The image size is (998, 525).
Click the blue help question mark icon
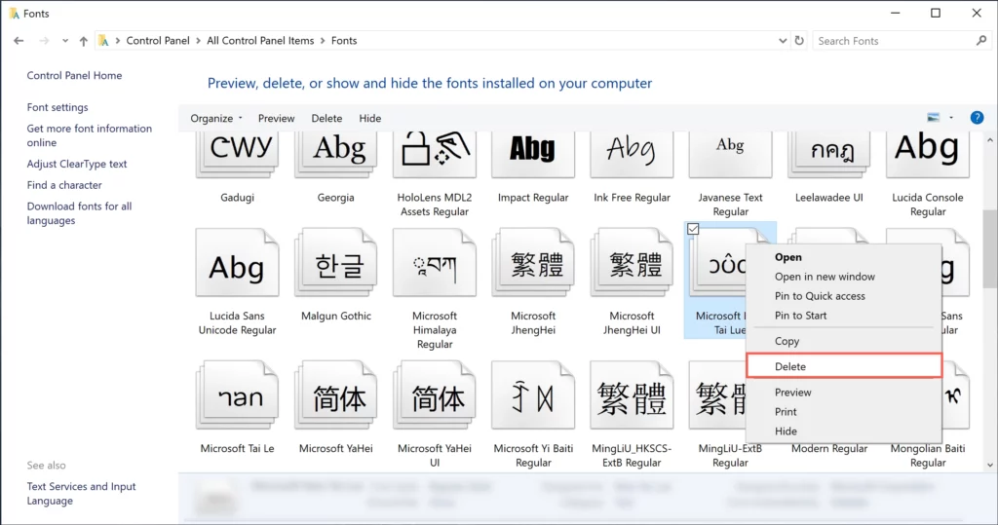[977, 118]
